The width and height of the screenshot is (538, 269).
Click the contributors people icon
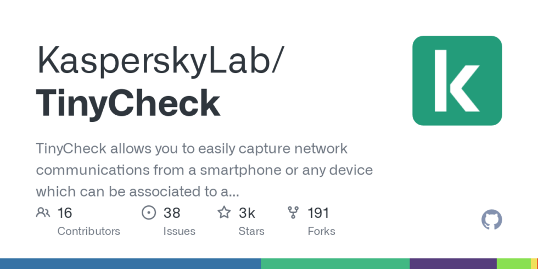click(x=43, y=212)
